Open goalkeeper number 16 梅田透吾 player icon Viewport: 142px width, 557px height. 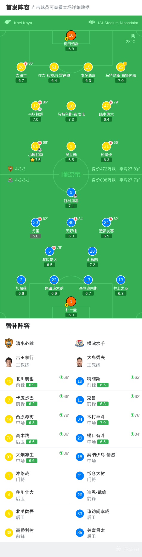point(71,35)
